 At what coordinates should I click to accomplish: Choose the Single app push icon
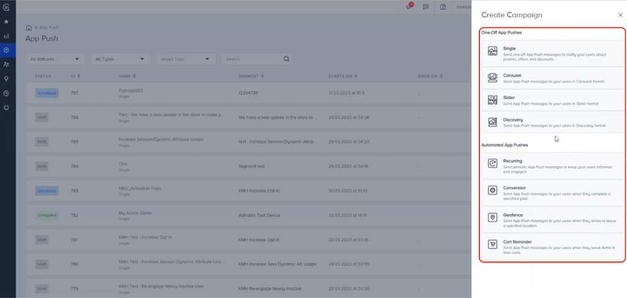[492, 51]
